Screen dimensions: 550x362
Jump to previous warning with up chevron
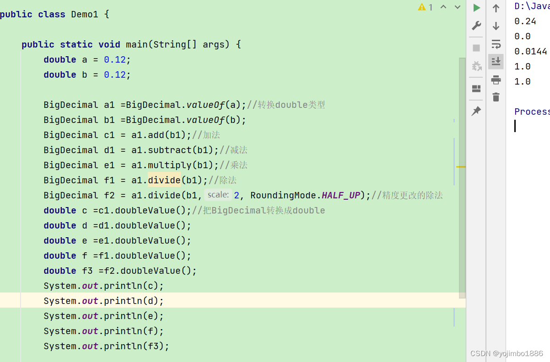point(443,7)
